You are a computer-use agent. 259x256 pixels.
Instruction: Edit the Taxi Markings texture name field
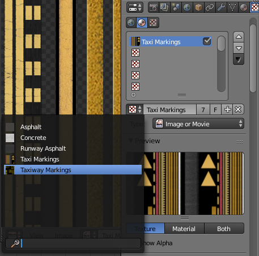(x=169, y=109)
